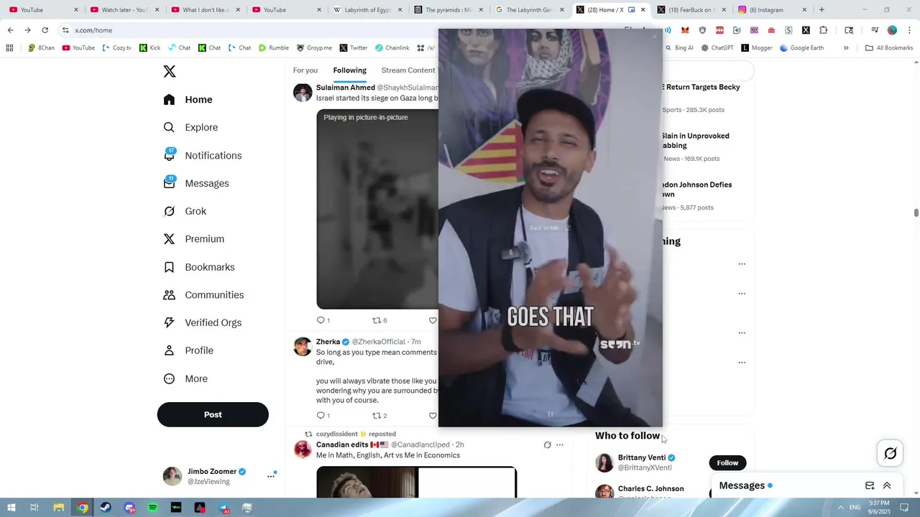The height and width of the screenshot is (517, 920).
Task: Follow Brittany Venti
Action: click(727, 462)
